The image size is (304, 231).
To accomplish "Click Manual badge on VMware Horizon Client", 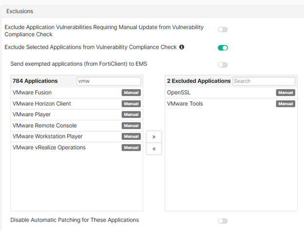I will pos(131,104).
